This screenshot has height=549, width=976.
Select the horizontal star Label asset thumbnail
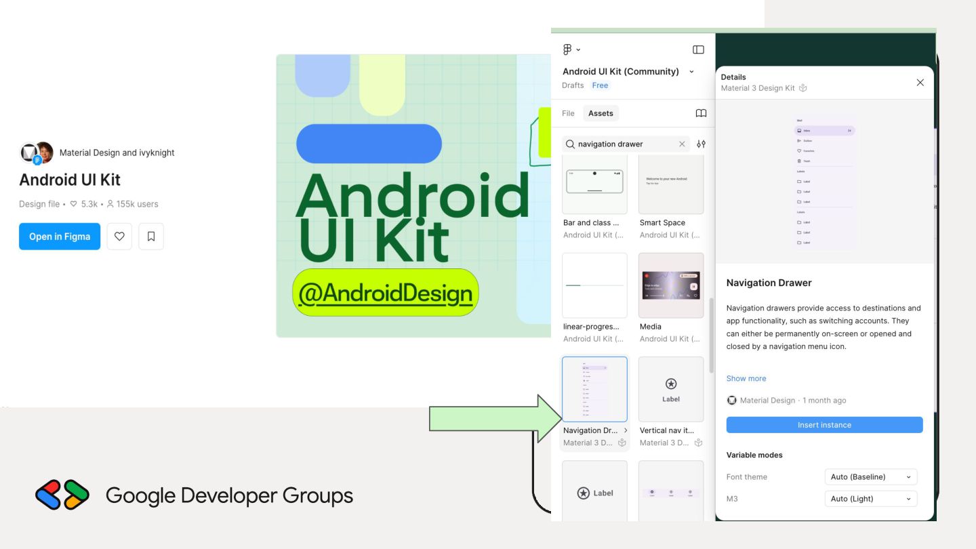(x=594, y=491)
